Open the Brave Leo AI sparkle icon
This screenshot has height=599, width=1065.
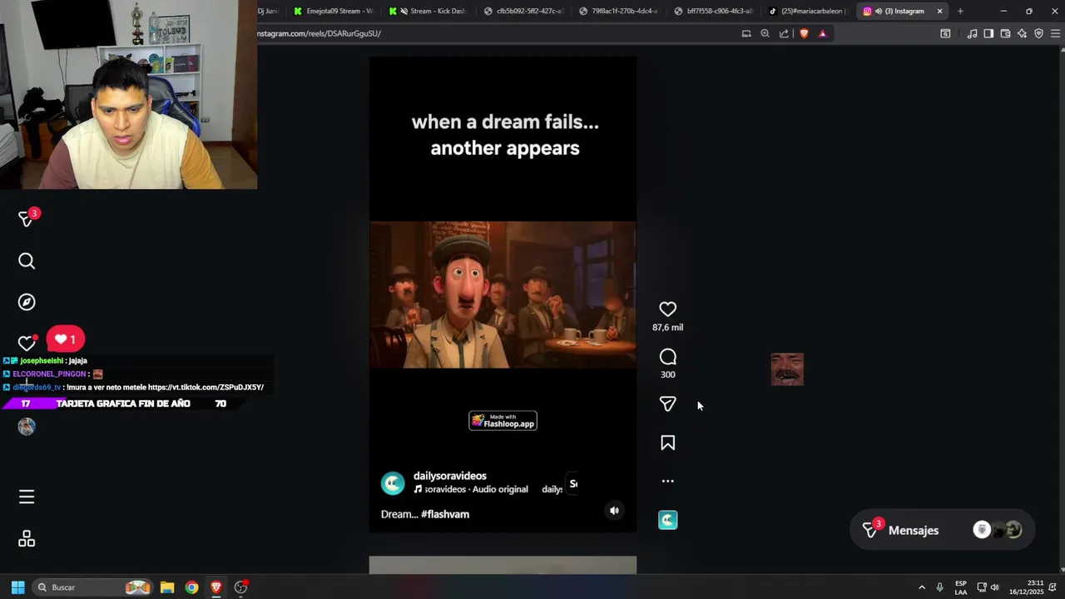pos(1022,33)
